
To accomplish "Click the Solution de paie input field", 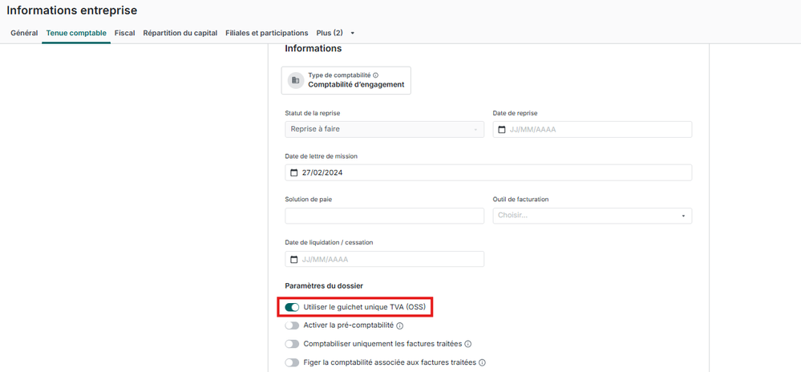I will [x=384, y=216].
